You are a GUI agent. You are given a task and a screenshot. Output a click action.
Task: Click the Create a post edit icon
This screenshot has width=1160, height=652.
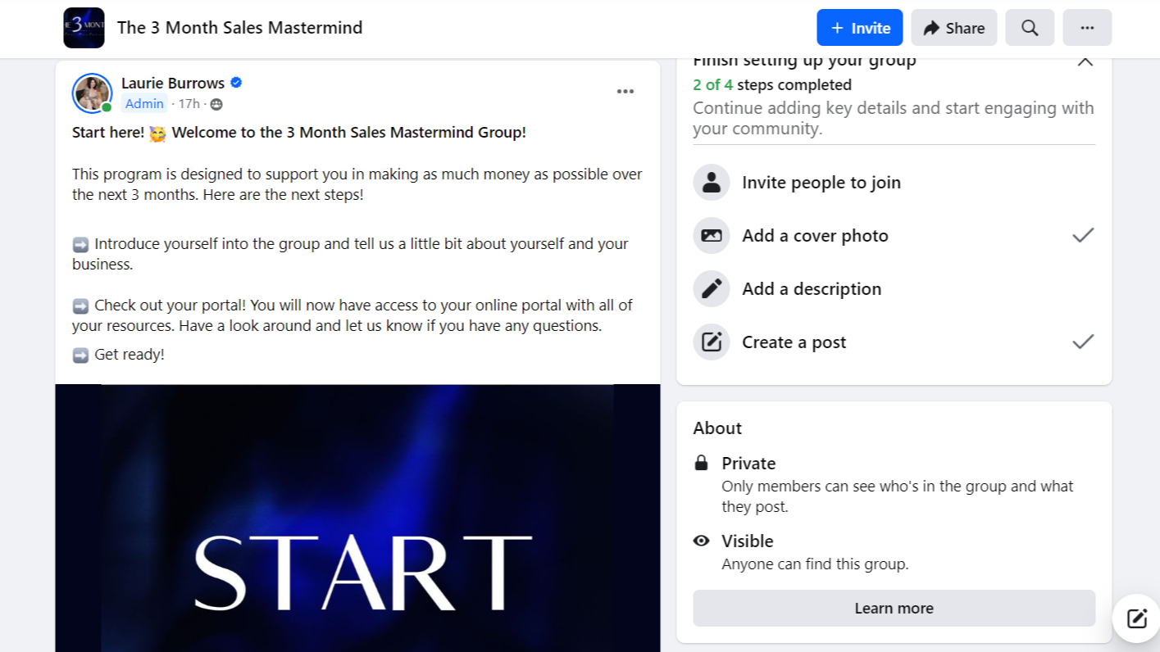(712, 342)
